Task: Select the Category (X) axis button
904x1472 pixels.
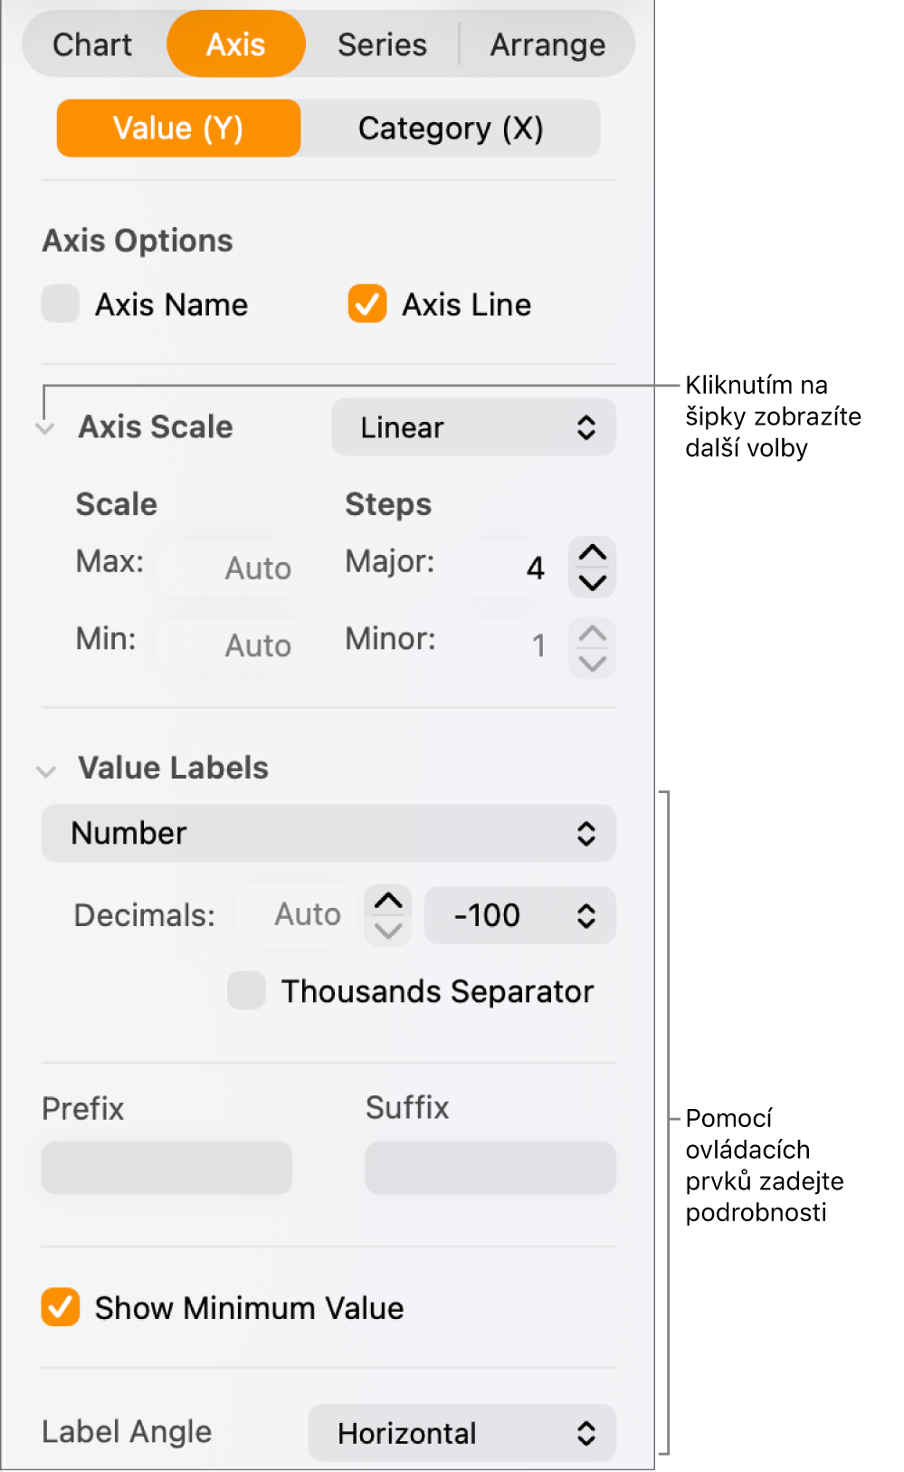Action: point(451,129)
